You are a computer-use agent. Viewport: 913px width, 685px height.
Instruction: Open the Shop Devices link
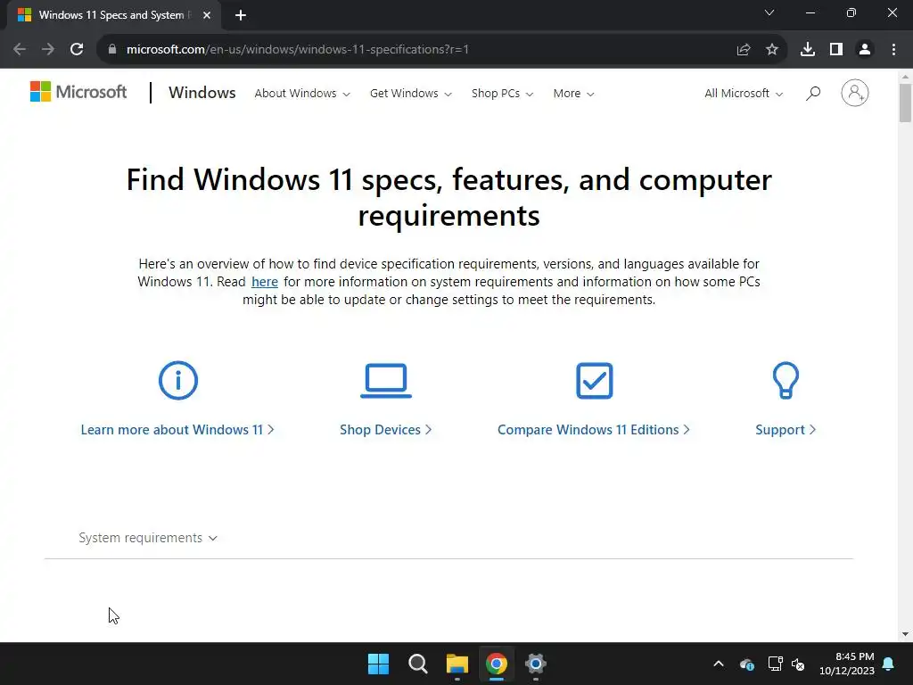pos(385,430)
